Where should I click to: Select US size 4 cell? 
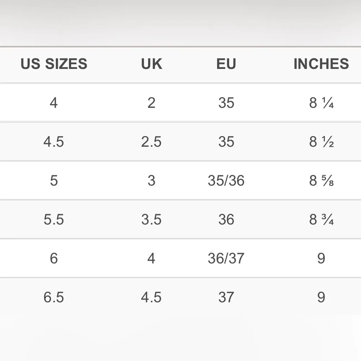(54, 103)
